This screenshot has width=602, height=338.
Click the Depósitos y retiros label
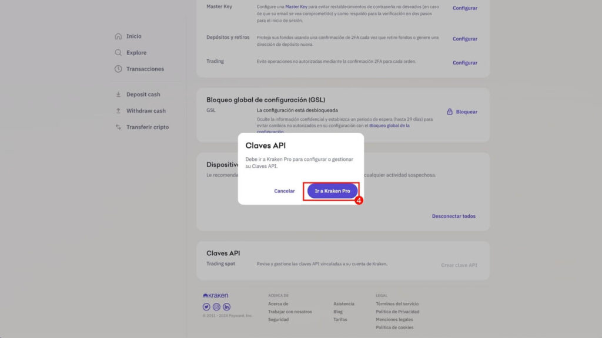pos(228,37)
